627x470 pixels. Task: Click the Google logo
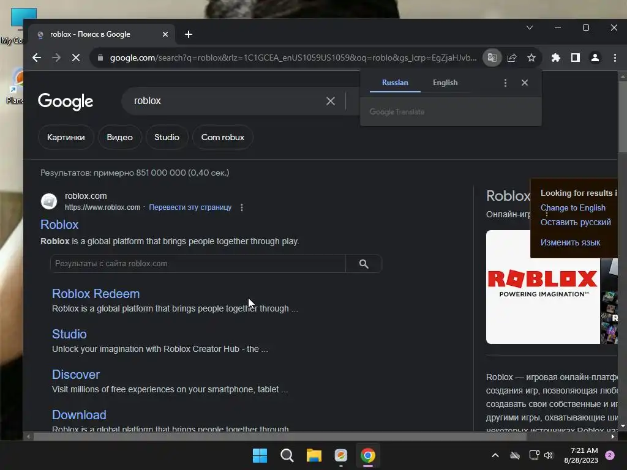coord(66,102)
